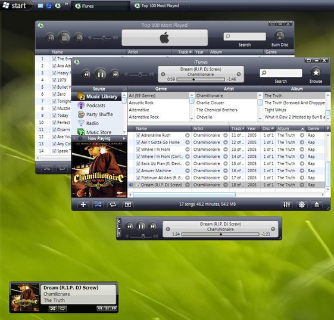Select Music Library in the Source list
The width and height of the screenshot is (334, 320).
tap(97, 97)
